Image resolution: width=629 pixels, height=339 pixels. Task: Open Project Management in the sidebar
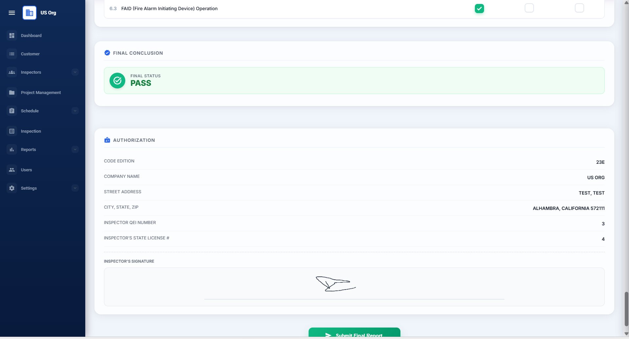click(x=43, y=92)
